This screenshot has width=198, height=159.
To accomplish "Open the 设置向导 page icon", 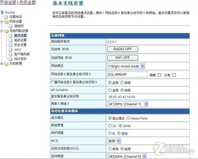I will click(6, 17).
